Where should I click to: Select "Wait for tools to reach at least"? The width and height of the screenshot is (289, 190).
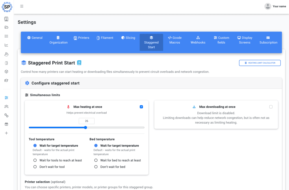click(x=35, y=160)
